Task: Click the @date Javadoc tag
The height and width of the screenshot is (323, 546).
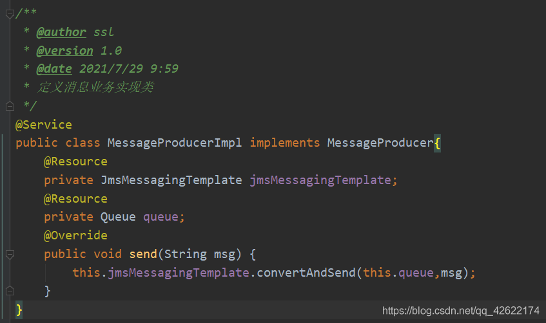Action: 54,69
